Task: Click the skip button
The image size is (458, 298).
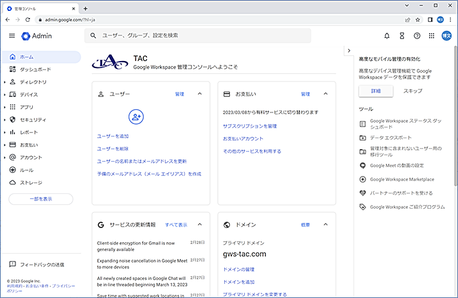Action: [x=413, y=91]
